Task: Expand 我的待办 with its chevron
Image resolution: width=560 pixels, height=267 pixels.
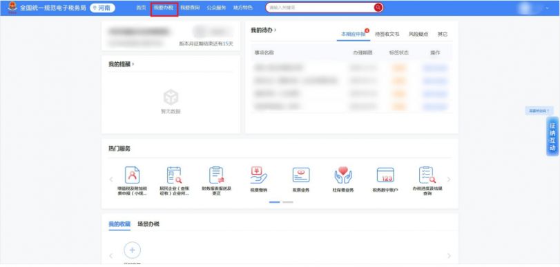Action: pyautogui.click(x=275, y=30)
